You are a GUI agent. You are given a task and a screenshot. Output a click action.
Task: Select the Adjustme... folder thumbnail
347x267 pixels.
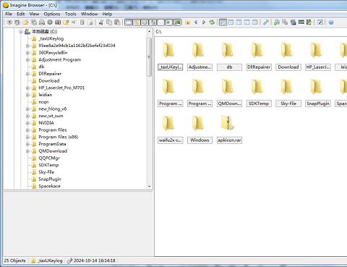tap(200, 56)
